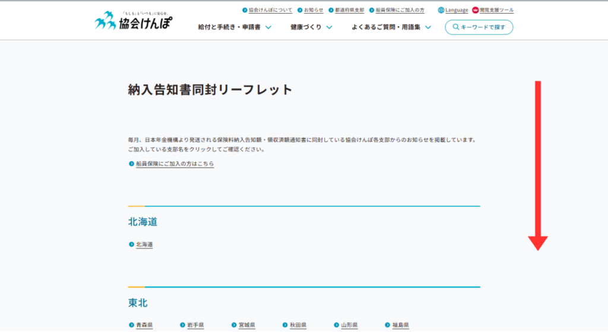Viewport: 608px width, 332px height.
Task: Open the 山形県 link
Action: coord(349,325)
